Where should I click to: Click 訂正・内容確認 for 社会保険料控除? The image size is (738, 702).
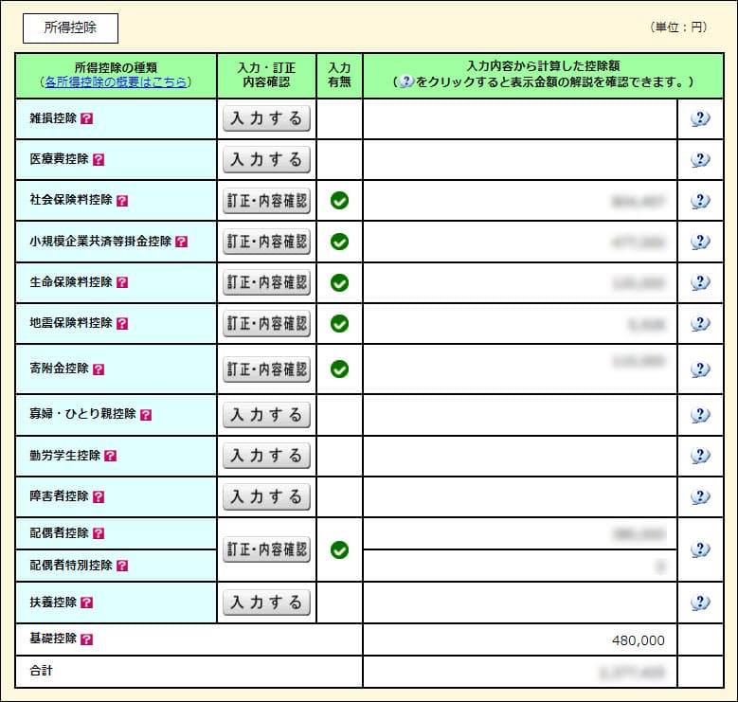tap(266, 201)
